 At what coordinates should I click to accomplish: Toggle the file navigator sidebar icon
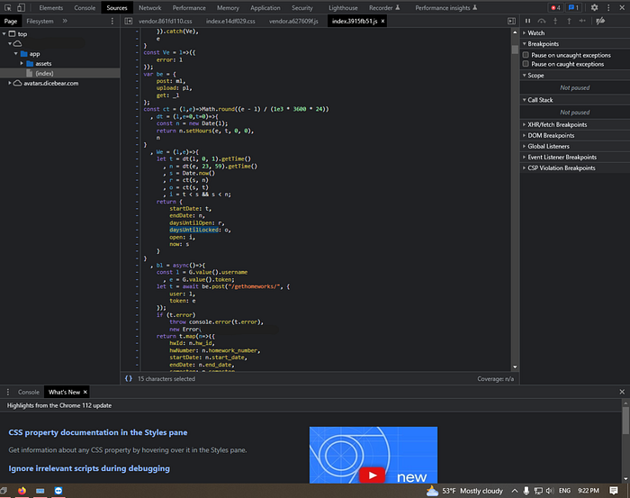[x=129, y=21]
